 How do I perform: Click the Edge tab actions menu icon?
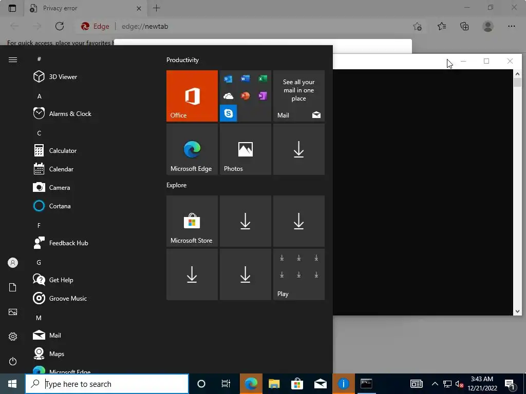[12, 8]
